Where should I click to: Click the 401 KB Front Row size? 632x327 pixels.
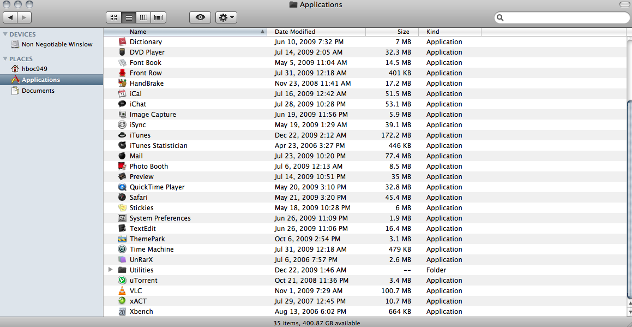pyautogui.click(x=400, y=73)
